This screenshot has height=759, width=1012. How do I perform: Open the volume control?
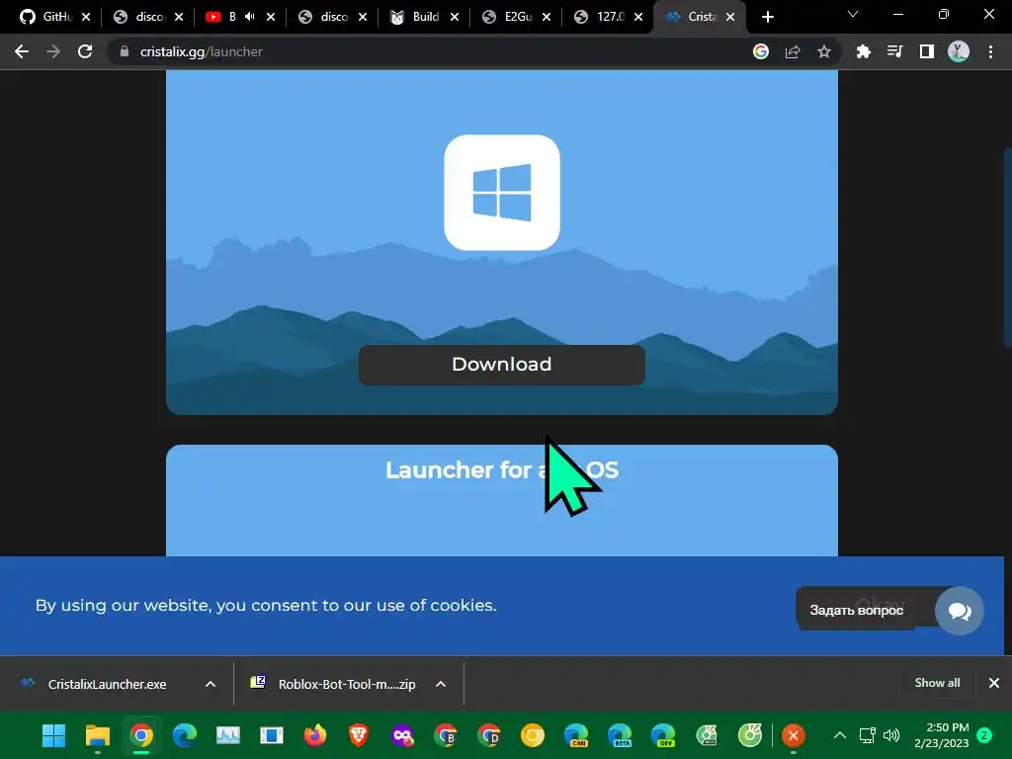click(x=891, y=735)
